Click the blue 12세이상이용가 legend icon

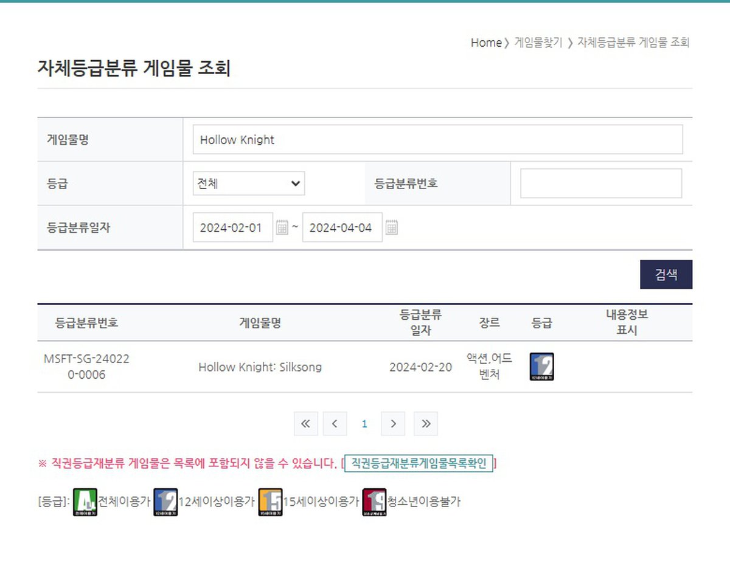(165, 502)
